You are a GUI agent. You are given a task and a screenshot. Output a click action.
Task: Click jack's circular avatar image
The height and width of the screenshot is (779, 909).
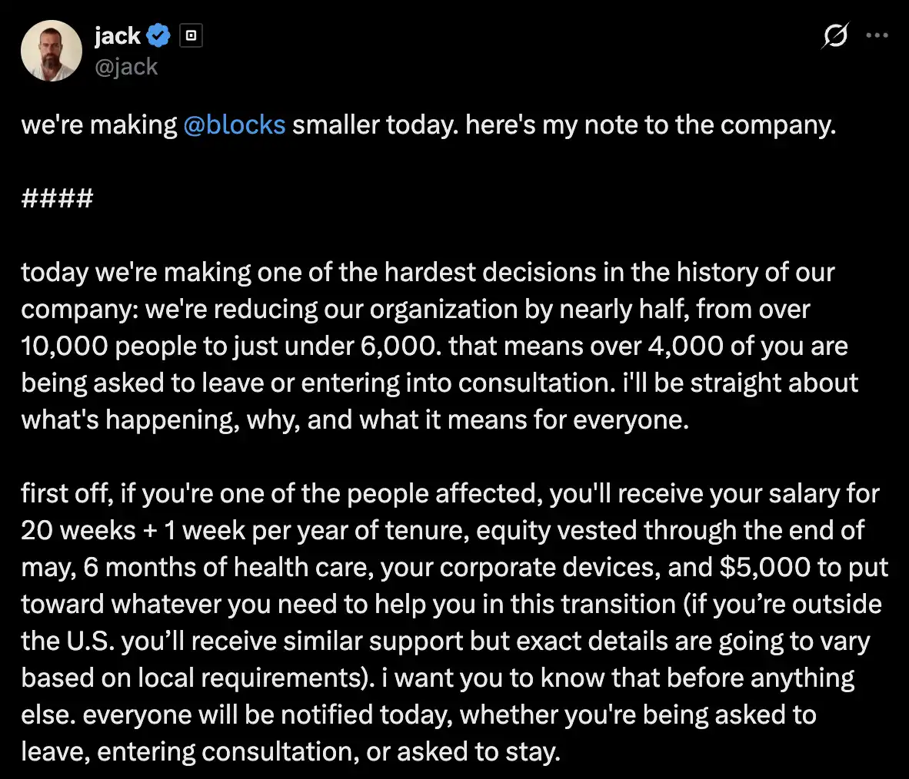(52, 51)
